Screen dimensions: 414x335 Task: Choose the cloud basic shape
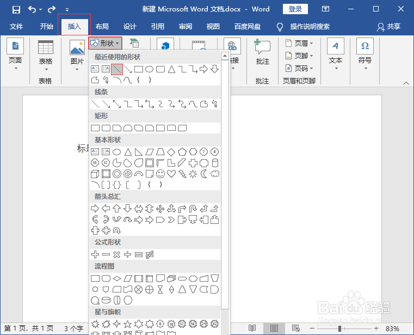pyautogui.click(x=215, y=174)
